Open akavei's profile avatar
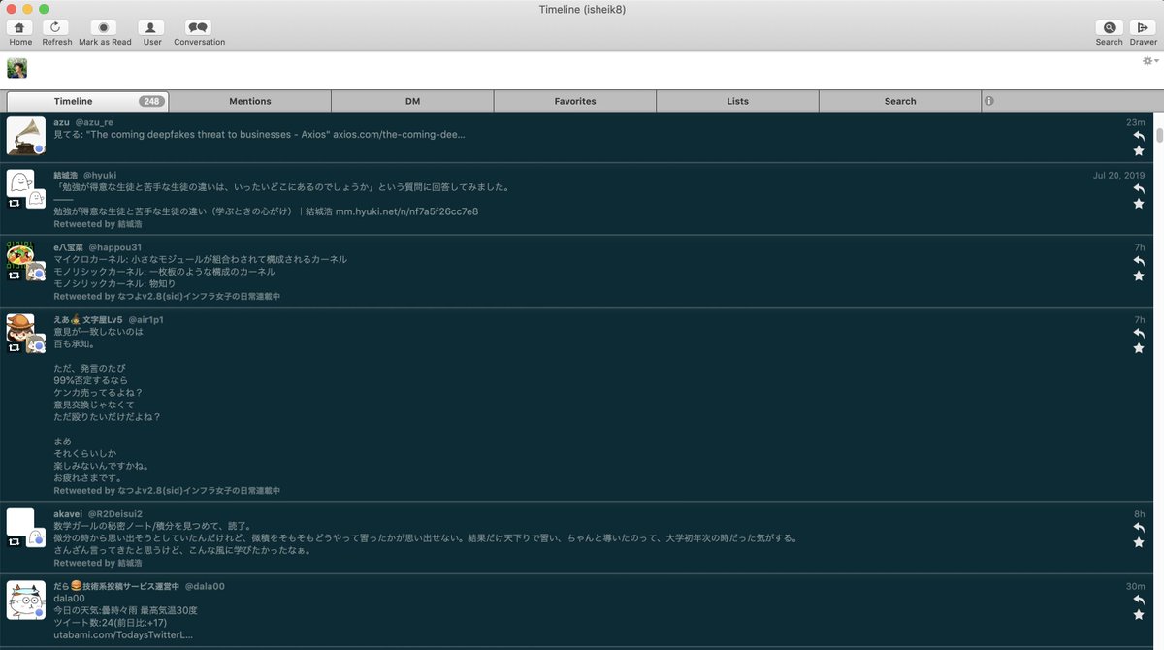1164x650 pixels. pos(20,522)
